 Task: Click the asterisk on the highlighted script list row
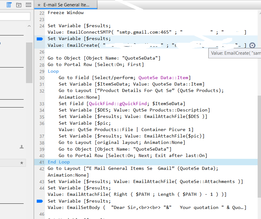[x=22, y=163]
